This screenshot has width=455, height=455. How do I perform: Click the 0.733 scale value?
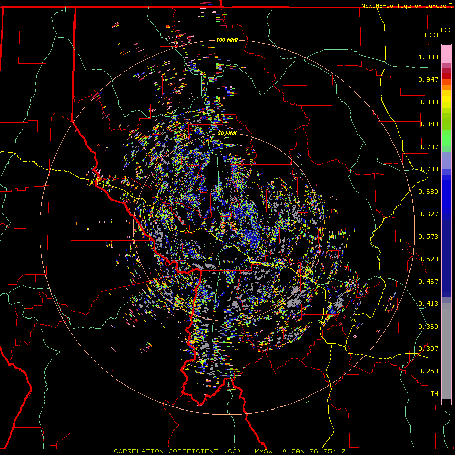[428, 169]
